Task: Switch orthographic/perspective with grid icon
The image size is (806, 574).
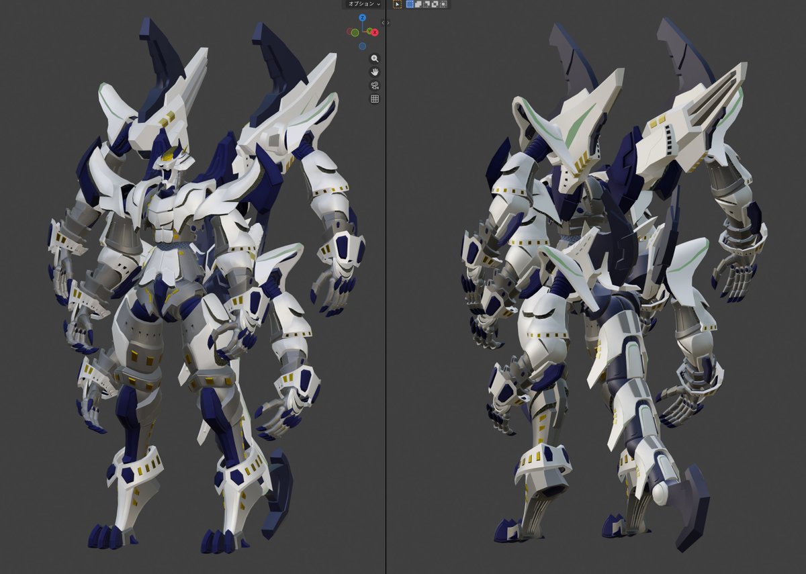Action: 375,99
